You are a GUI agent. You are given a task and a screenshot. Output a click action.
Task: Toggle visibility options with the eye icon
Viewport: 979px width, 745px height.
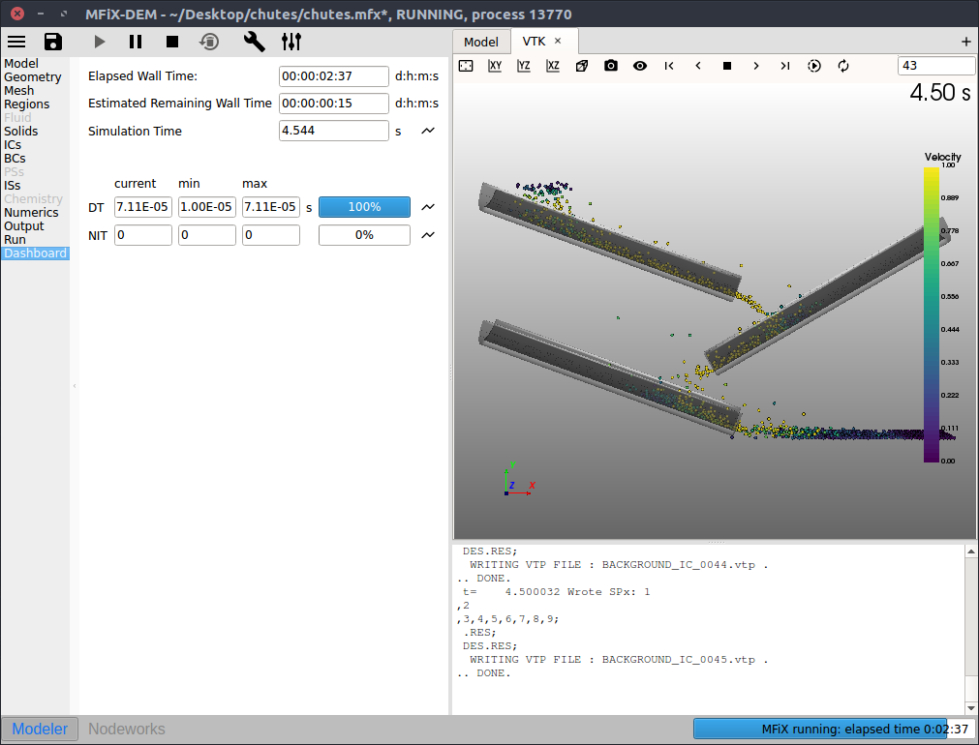[x=640, y=66]
